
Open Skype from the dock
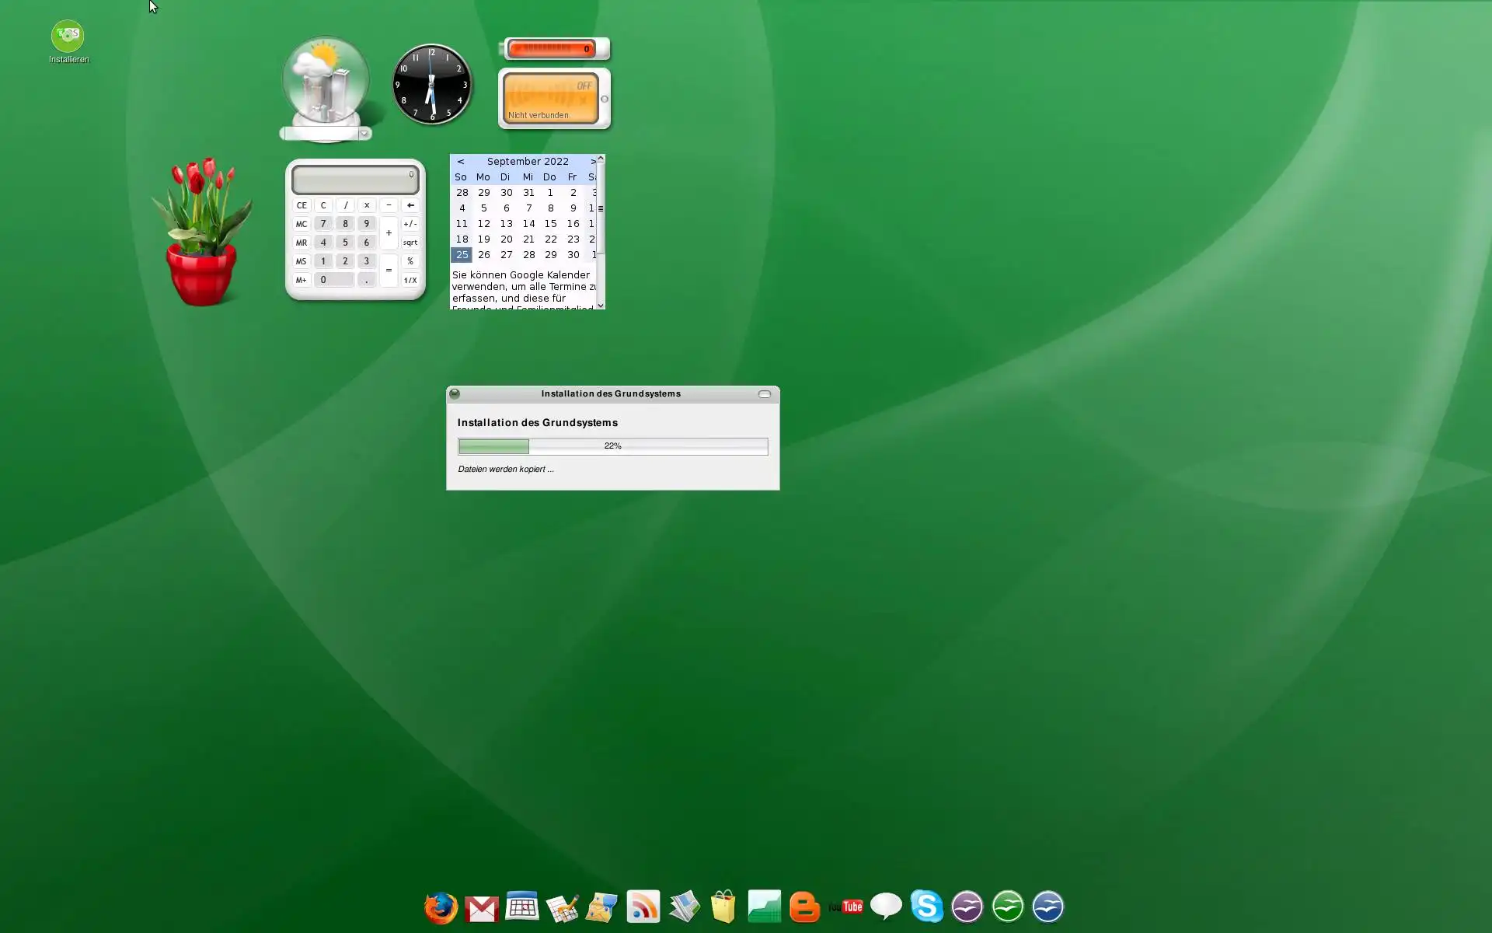tap(926, 907)
